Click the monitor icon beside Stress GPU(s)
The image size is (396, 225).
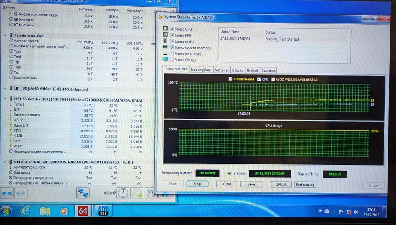(x=165, y=60)
